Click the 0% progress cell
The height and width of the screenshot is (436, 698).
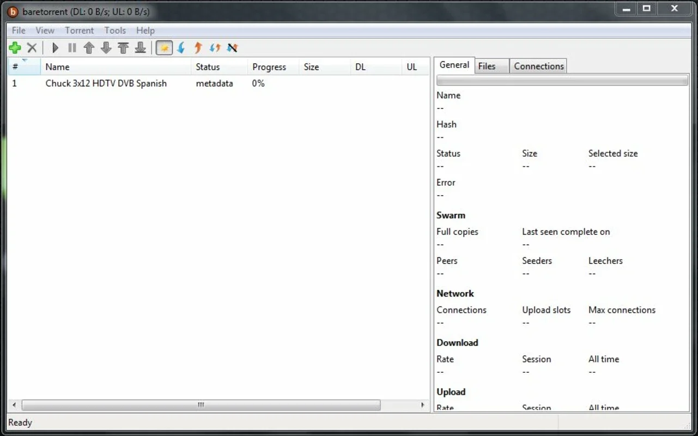click(x=258, y=83)
